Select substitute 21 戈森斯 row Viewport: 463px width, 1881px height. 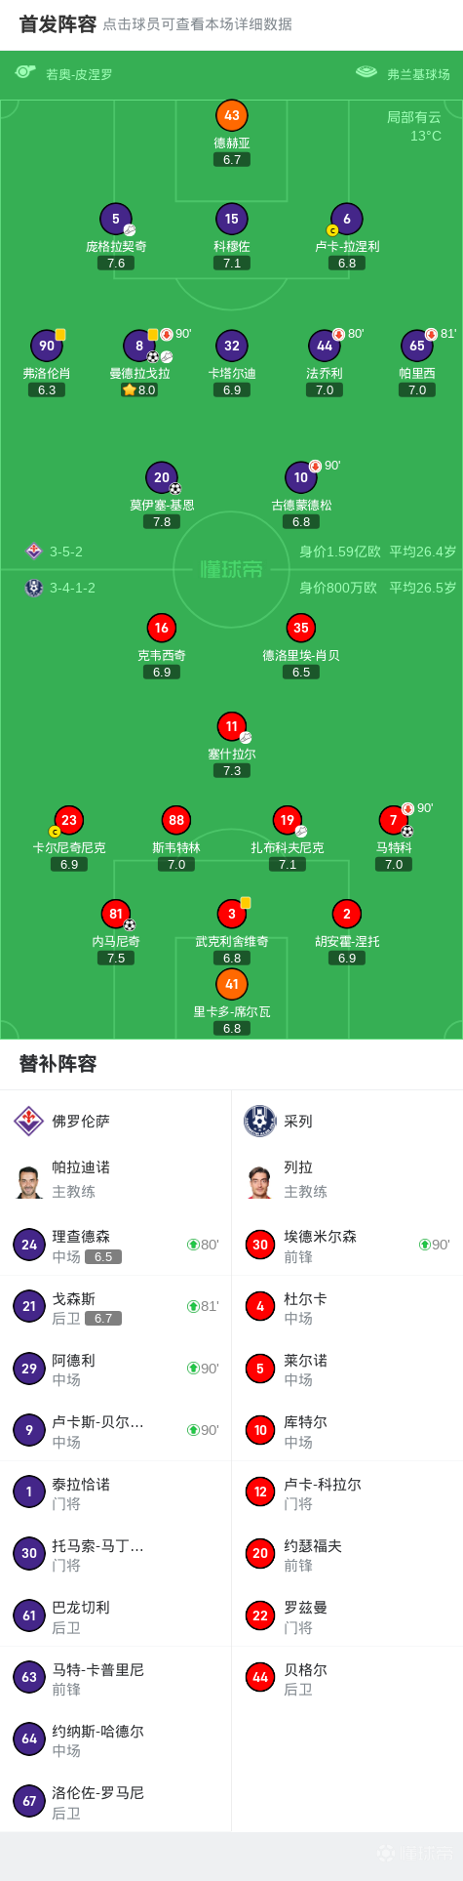[x=116, y=1306]
